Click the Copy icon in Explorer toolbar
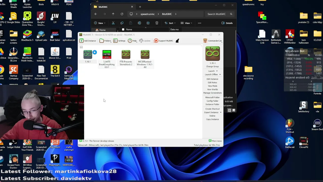The height and width of the screenshot is (182, 323). [122, 23]
